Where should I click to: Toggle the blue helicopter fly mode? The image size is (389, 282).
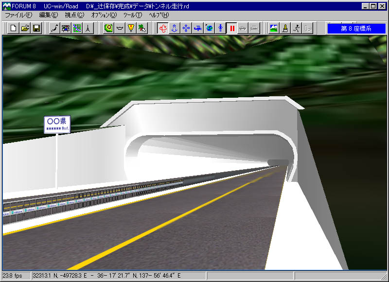(197, 28)
